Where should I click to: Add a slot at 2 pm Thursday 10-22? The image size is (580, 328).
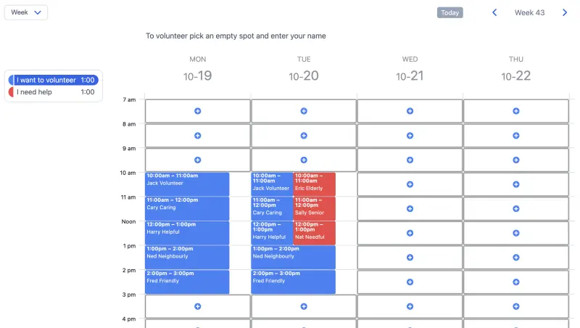point(516,282)
